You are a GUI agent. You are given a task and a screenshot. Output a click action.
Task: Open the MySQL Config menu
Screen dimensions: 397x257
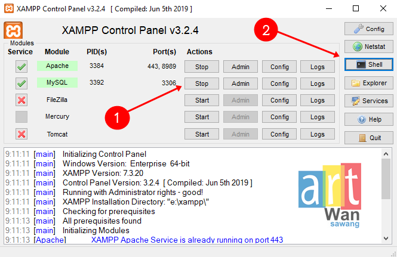279,83
